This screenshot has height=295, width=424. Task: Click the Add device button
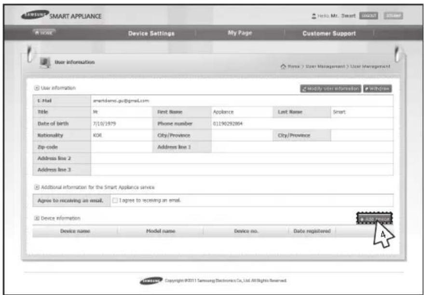click(x=374, y=218)
